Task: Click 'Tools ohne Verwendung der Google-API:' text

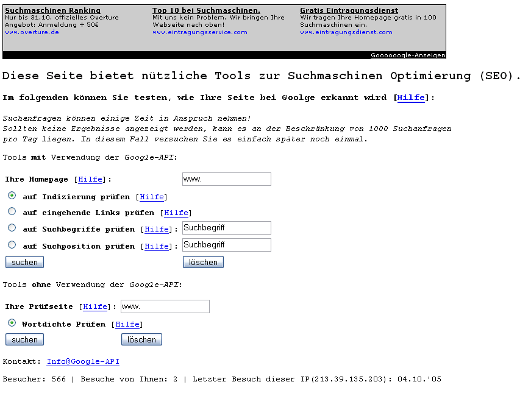Action: (x=93, y=285)
